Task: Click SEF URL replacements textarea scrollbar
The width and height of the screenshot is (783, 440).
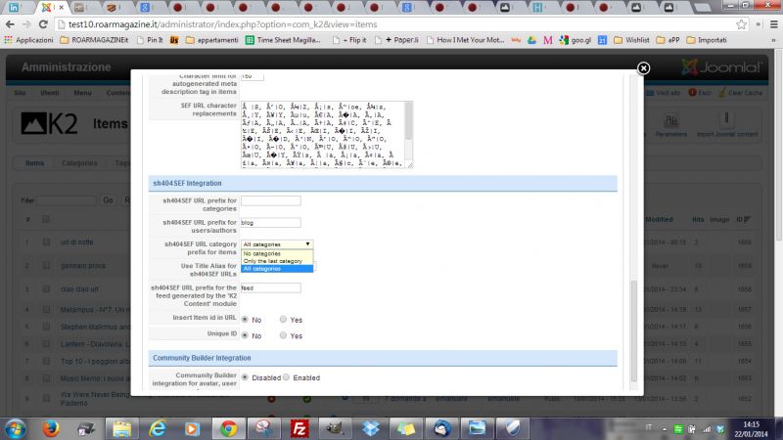Action: [408, 120]
